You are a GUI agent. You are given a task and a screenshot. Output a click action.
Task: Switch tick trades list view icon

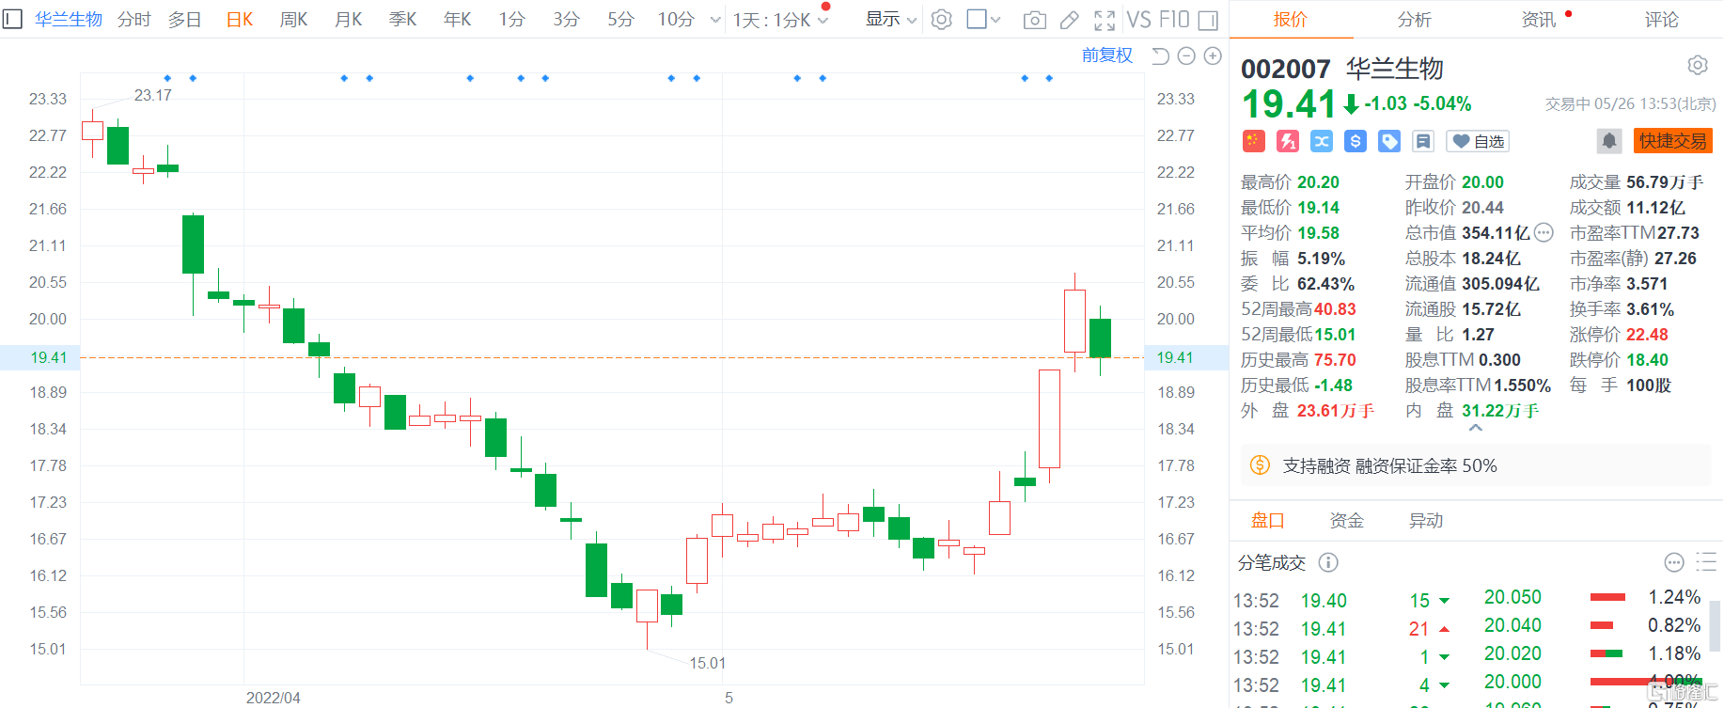point(1705,562)
